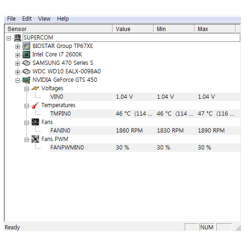
Task: Click the Value column header
Action: (x=133, y=29)
